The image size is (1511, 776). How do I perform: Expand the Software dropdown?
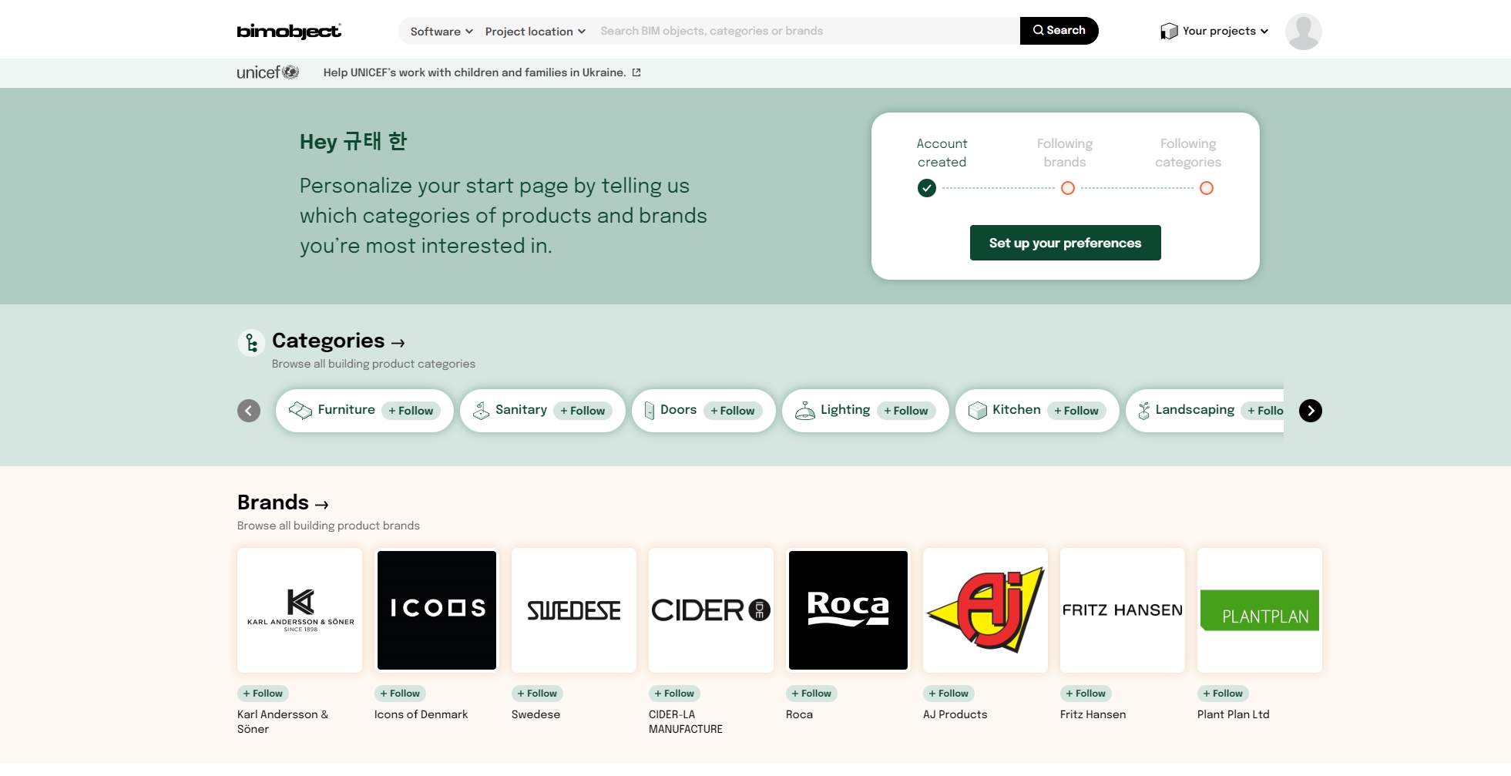coord(442,32)
